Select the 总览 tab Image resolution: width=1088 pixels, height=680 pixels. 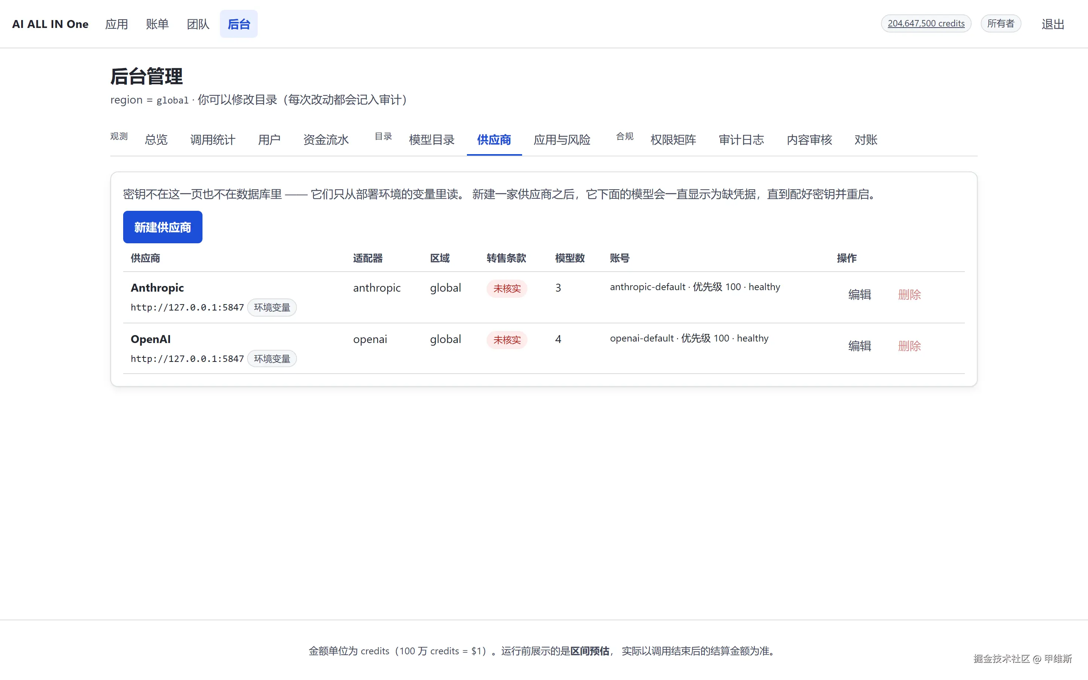tap(156, 140)
